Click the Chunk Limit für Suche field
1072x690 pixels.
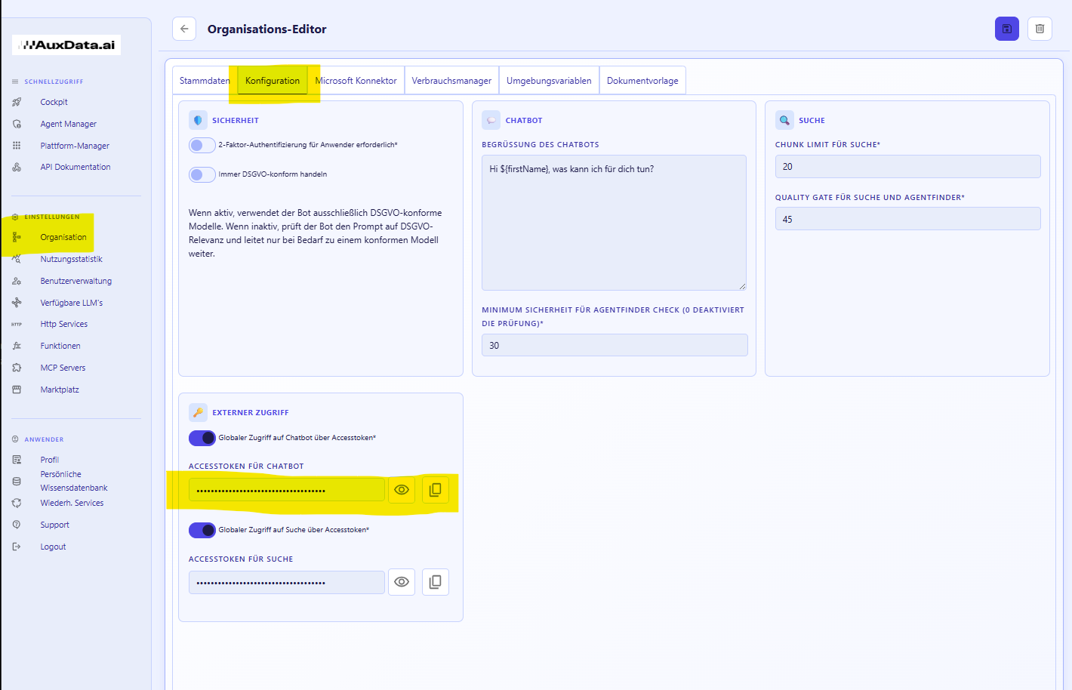point(907,167)
